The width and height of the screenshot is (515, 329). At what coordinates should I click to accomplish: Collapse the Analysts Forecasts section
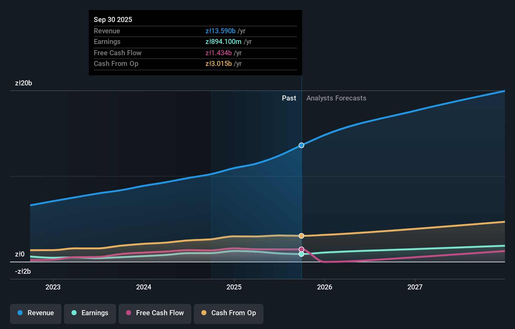336,98
